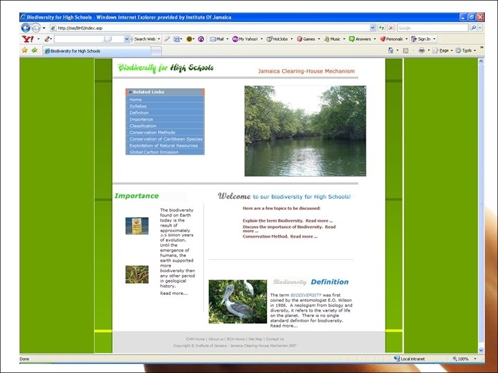
Task: Open the Favorites Center star icon
Action: (x=24, y=50)
